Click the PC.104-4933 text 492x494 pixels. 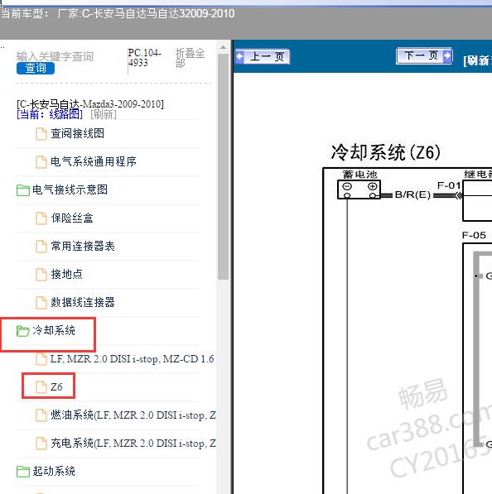tap(144, 57)
